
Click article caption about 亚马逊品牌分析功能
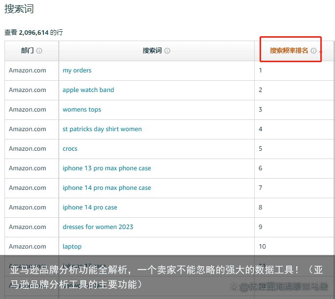166,277
